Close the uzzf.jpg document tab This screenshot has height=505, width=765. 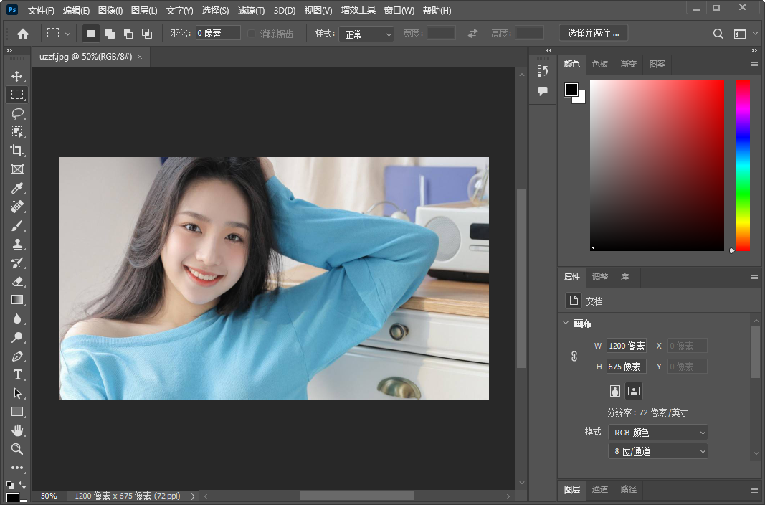point(140,57)
